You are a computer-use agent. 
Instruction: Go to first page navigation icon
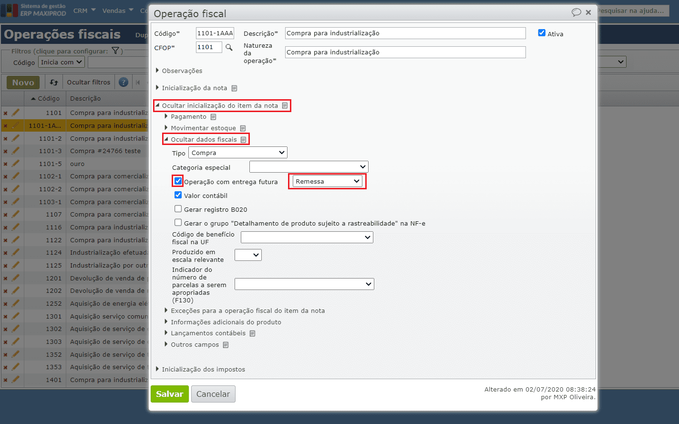pos(138,82)
